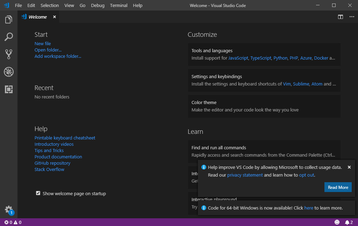This screenshot has height=226, width=358.
Task: Open Printable keyboard cheatsheet link
Action: [x=65, y=138]
